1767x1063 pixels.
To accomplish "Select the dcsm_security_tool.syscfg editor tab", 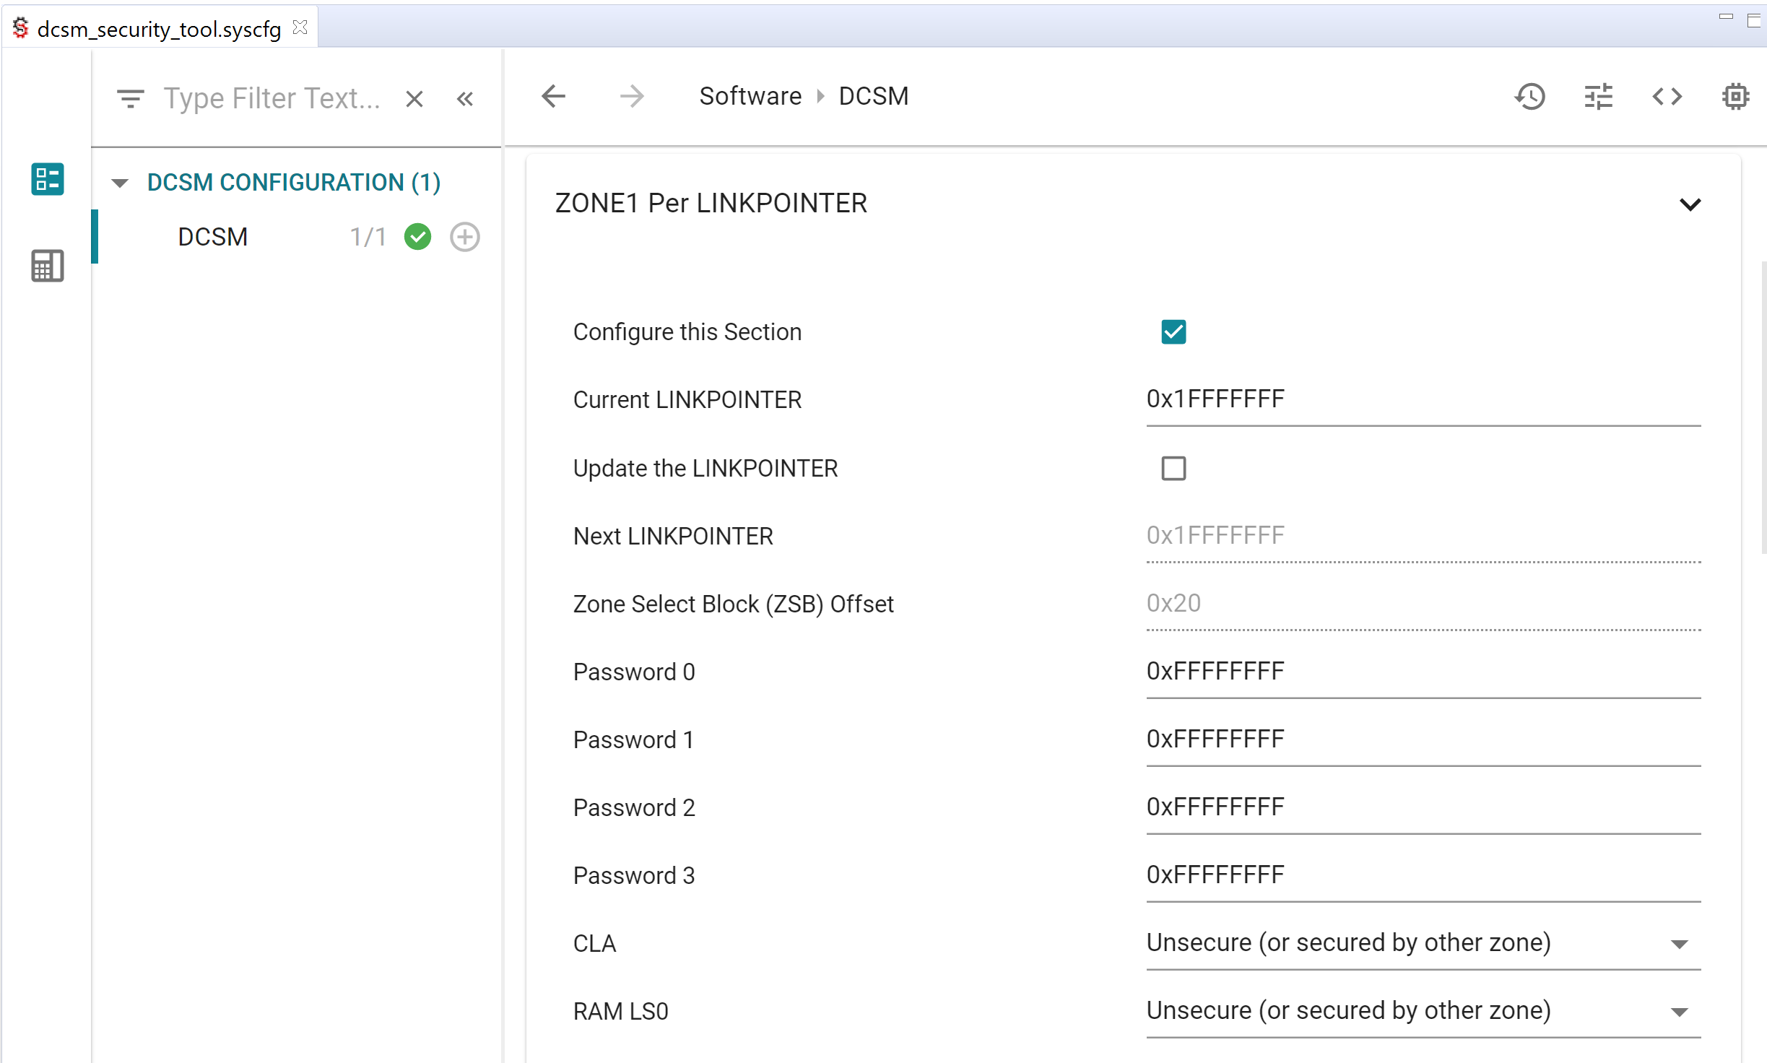I will (x=159, y=28).
